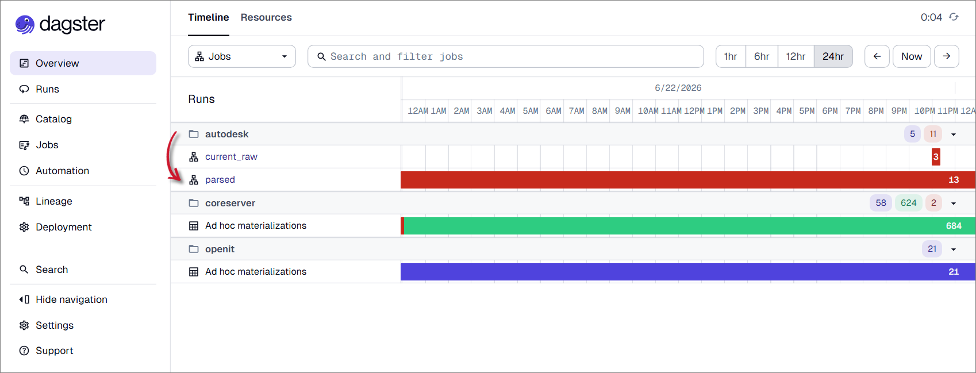Click the refresh countdown icon
Image resolution: width=976 pixels, height=373 pixels.
click(954, 17)
